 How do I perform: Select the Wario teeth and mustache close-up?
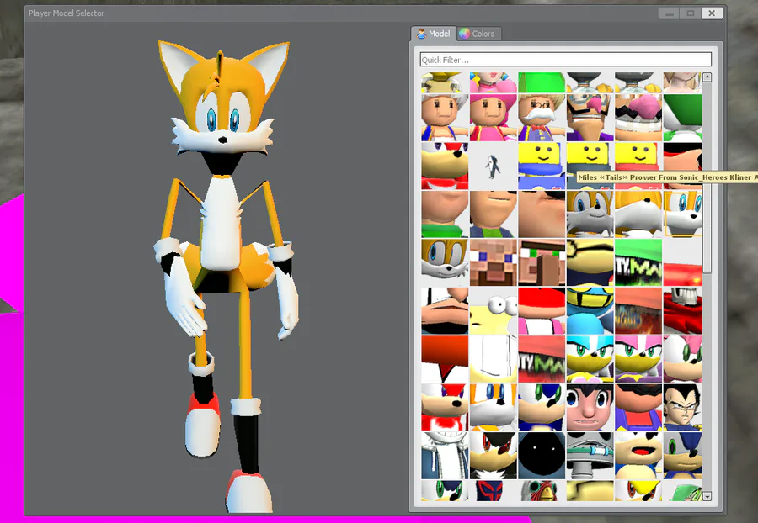[x=638, y=117]
